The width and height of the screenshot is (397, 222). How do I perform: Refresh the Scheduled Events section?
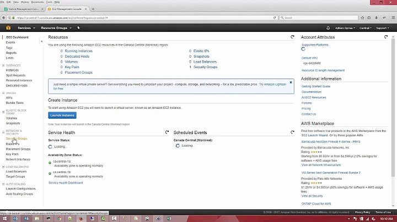[x=292, y=132]
